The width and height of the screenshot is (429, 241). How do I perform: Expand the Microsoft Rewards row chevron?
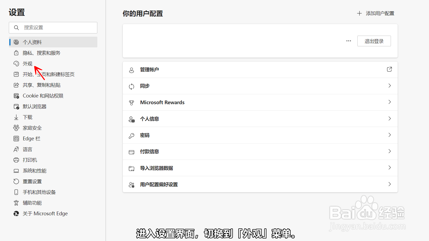[x=390, y=102]
